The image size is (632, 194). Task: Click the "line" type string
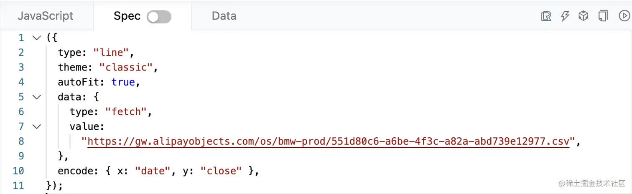tap(112, 53)
